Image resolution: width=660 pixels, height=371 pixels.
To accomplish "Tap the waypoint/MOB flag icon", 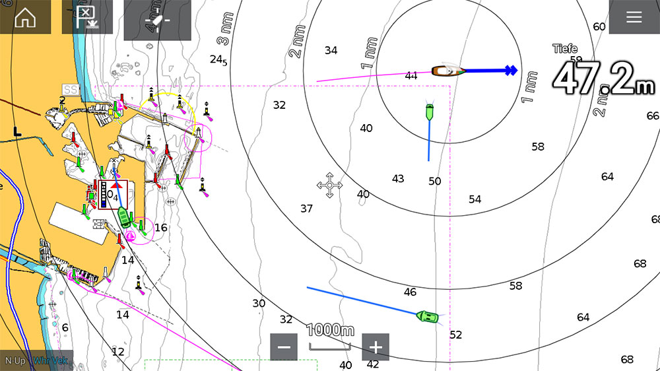I will [87, 17].
